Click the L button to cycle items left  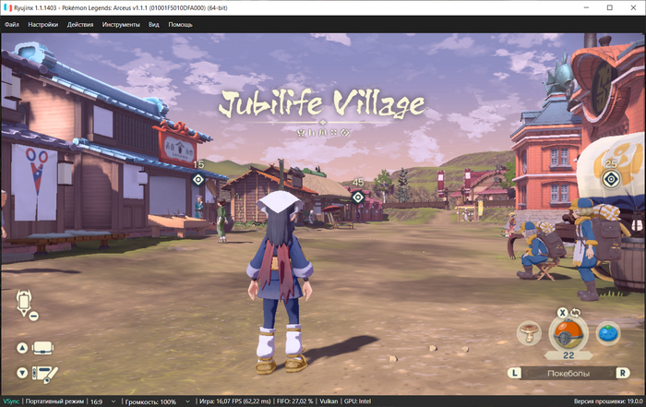point(514,373)
